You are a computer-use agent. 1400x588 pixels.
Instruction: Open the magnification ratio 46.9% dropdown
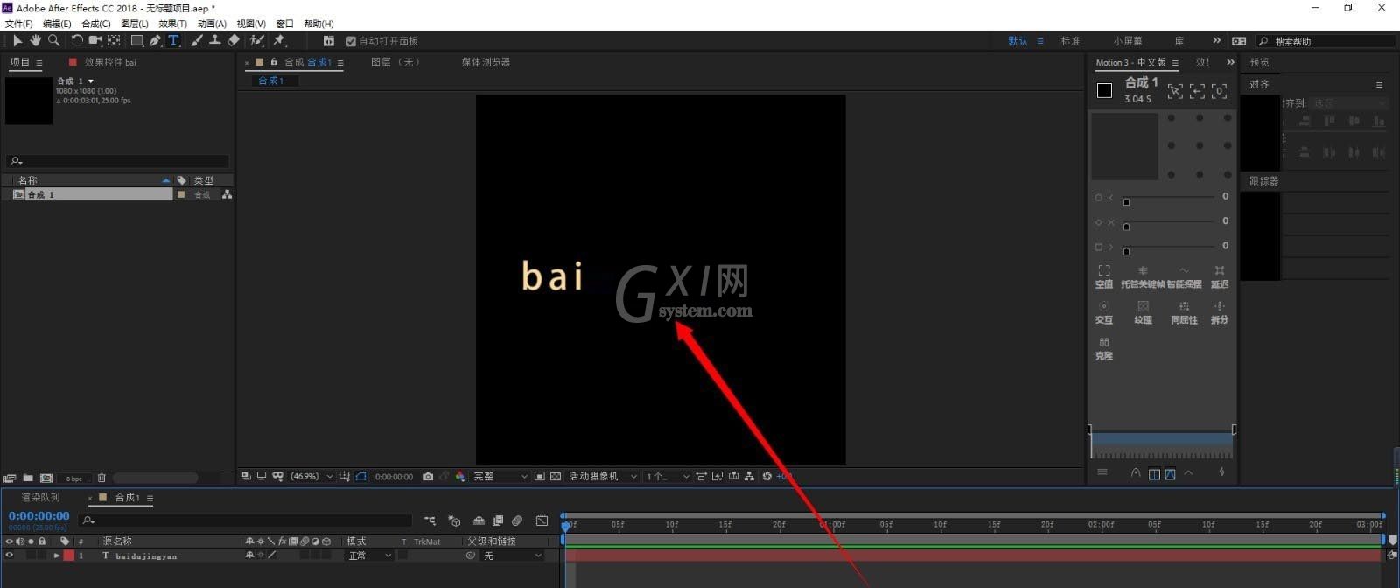pos(311,477)
